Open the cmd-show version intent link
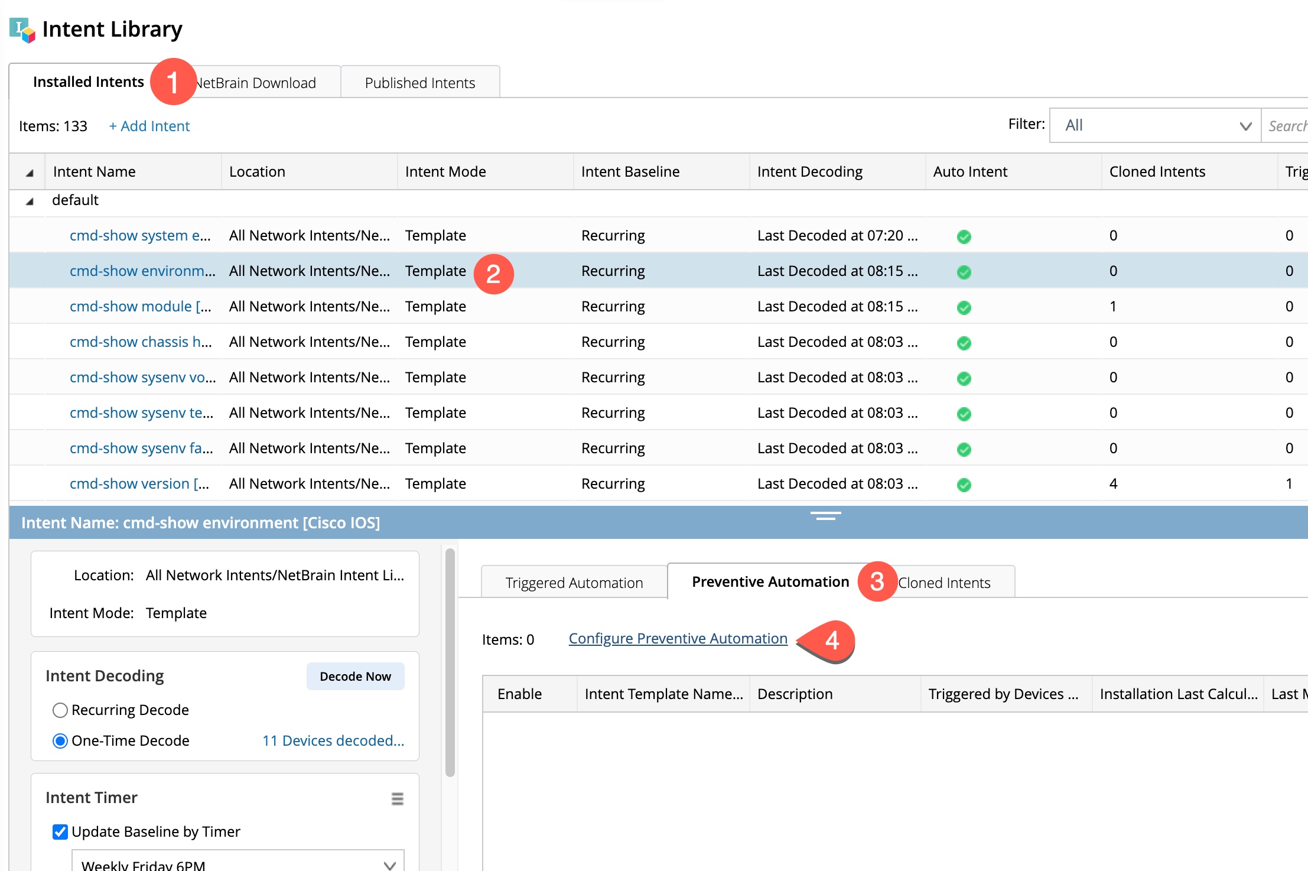The image size is (1308, 871). click(139, 483)
